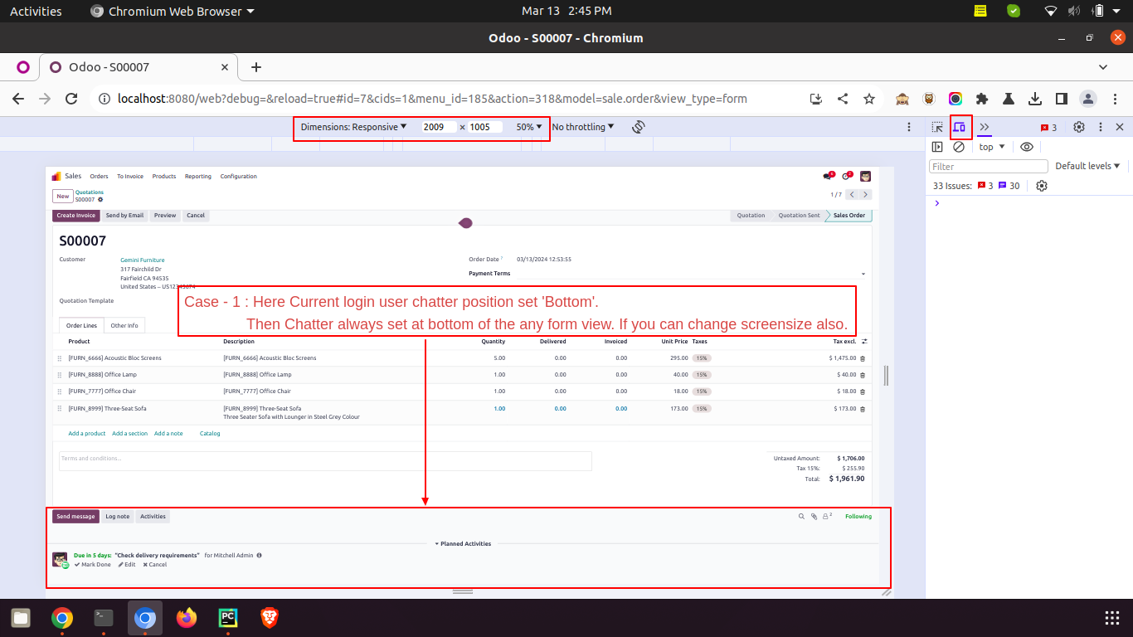Image resolution: width=1133 pixels, height=637 pixels.
Task: Click the Log note button
Action: 118,517
